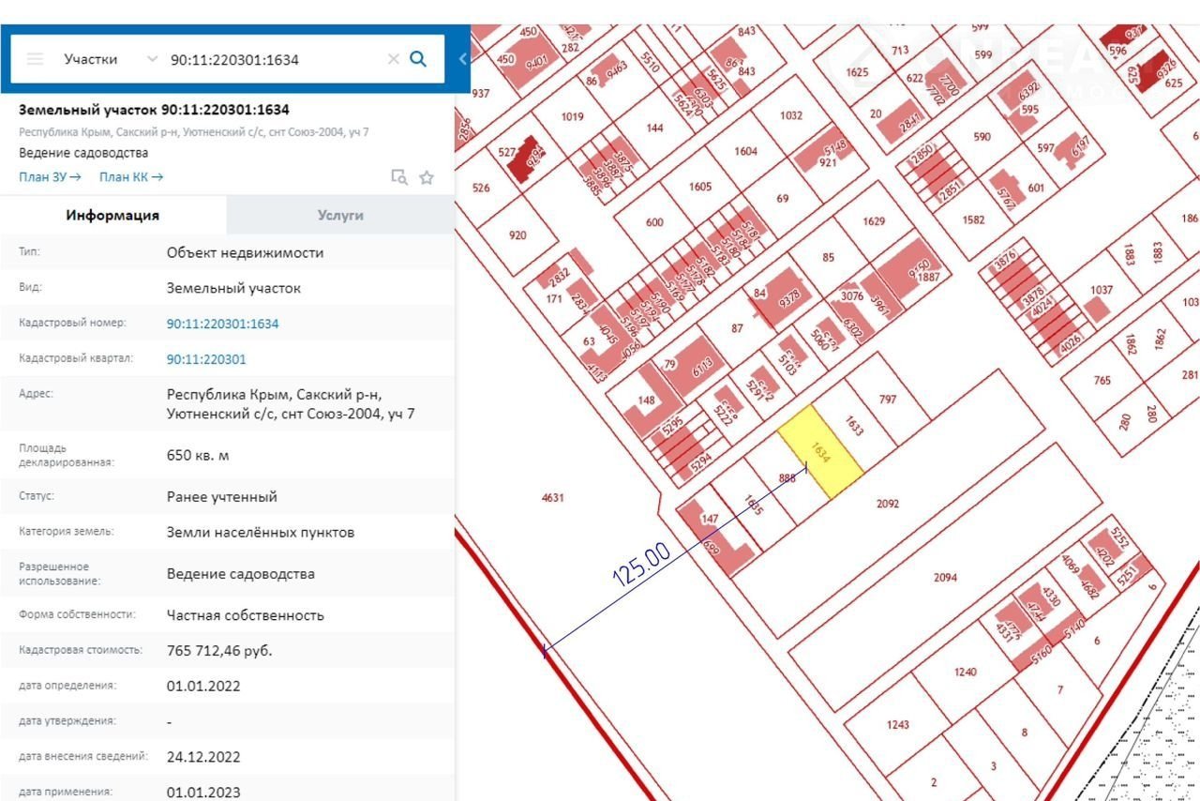The image size is (1200, 801).
Task: Clear the search query with X icon
Action: 394,59
